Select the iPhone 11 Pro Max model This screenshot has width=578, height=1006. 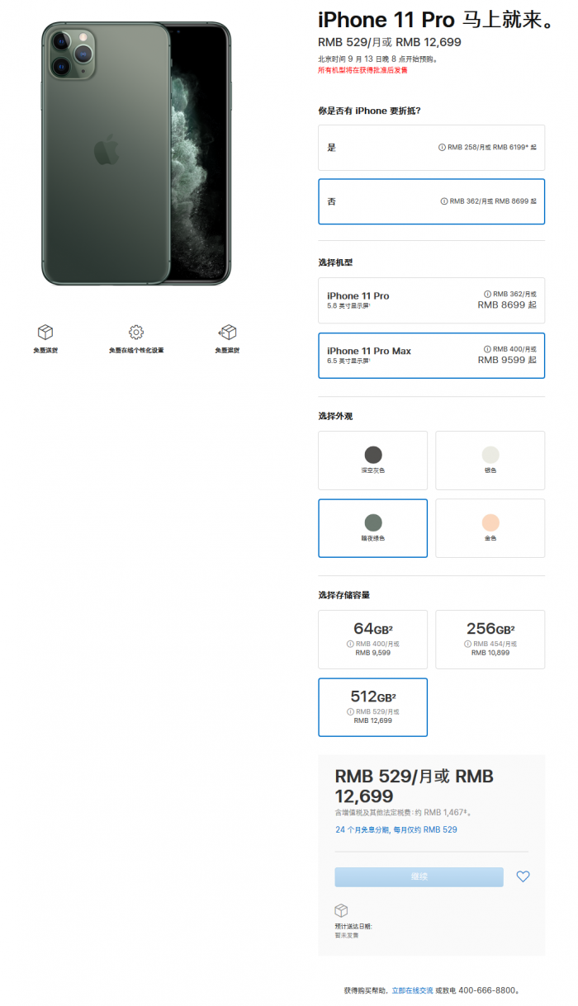click(x=431, y=356)
